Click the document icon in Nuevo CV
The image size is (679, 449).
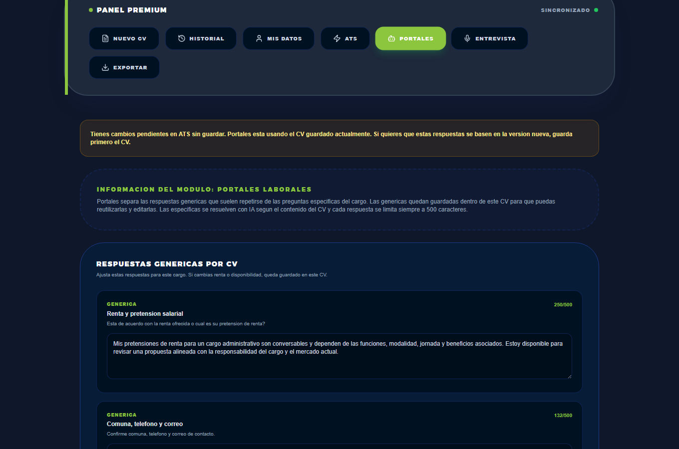(x=105, y=38)
